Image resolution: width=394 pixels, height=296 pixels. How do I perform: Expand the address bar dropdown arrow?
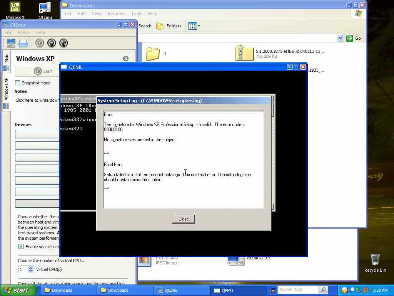pos(340,38)
